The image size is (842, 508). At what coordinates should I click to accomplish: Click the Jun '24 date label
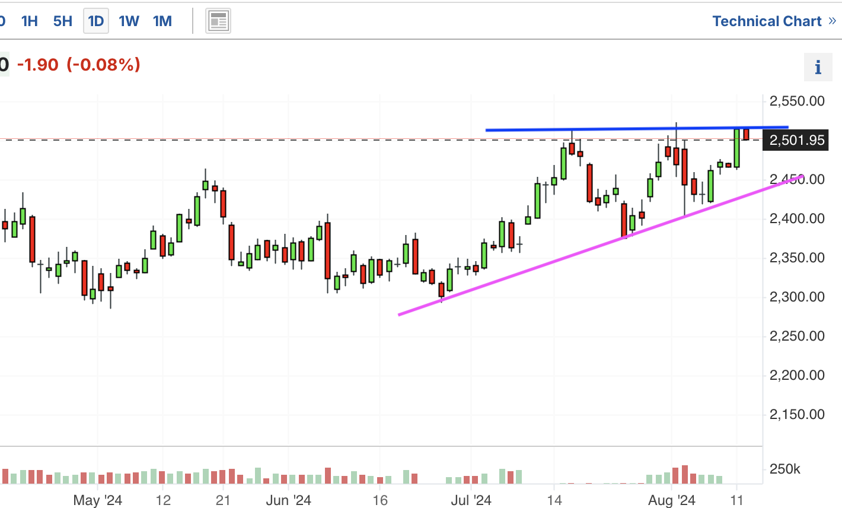tap(289, 500)
